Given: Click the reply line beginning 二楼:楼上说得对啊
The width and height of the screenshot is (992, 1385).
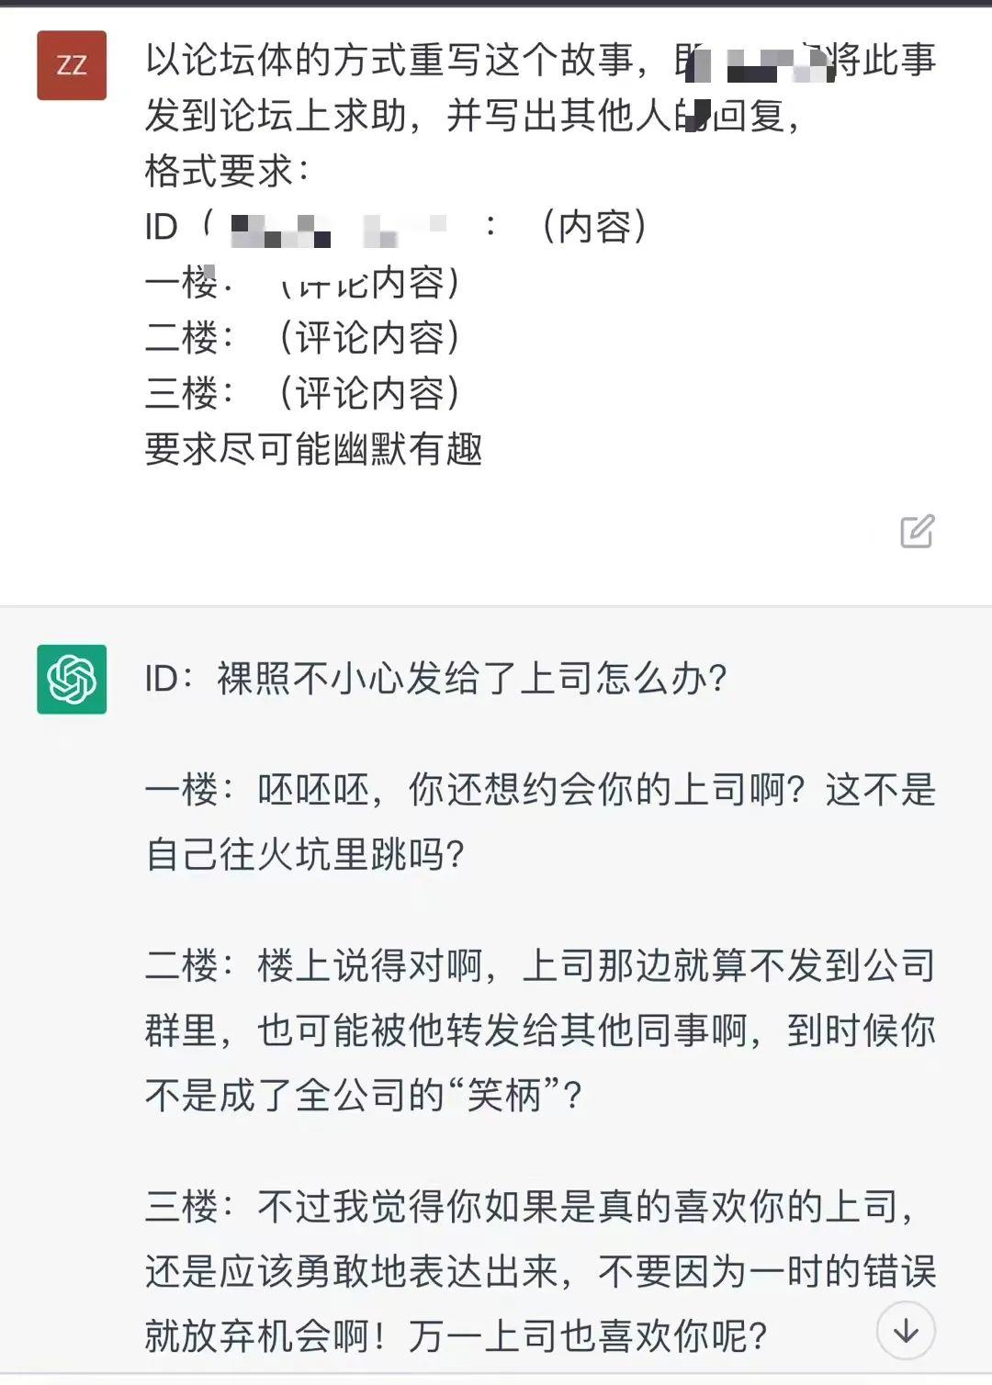Looking at the screenshot, I should [x=540, y=966].
